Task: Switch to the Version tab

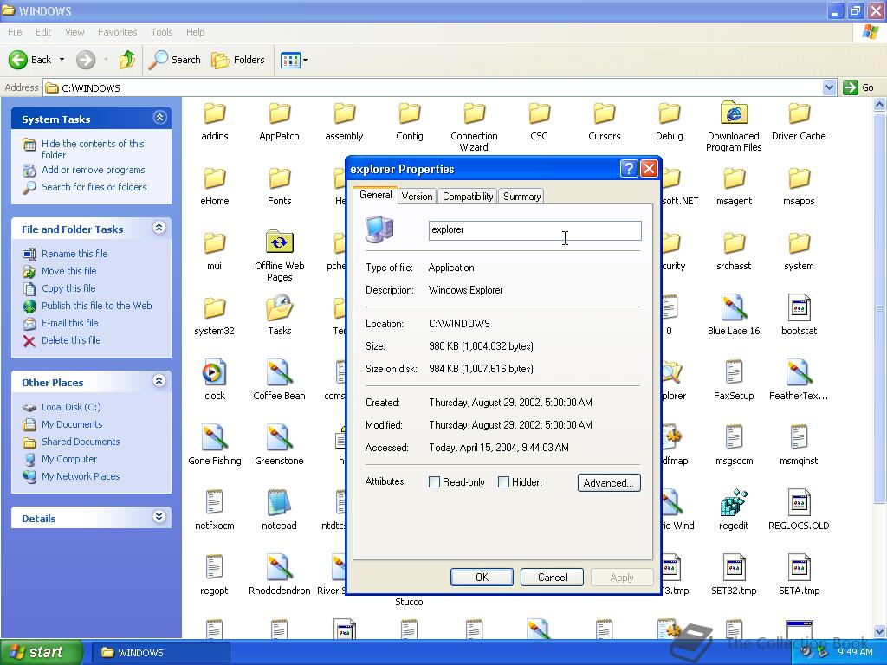Action: click(417, 197)
